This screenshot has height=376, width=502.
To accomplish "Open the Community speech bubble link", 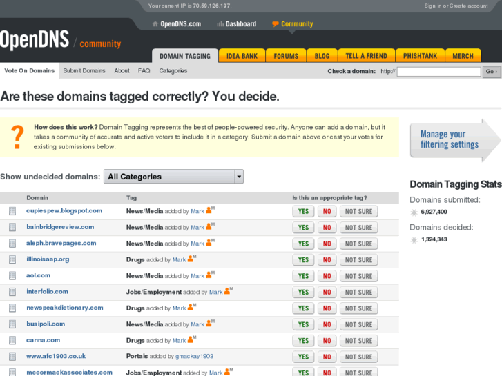I will [292, 24].
